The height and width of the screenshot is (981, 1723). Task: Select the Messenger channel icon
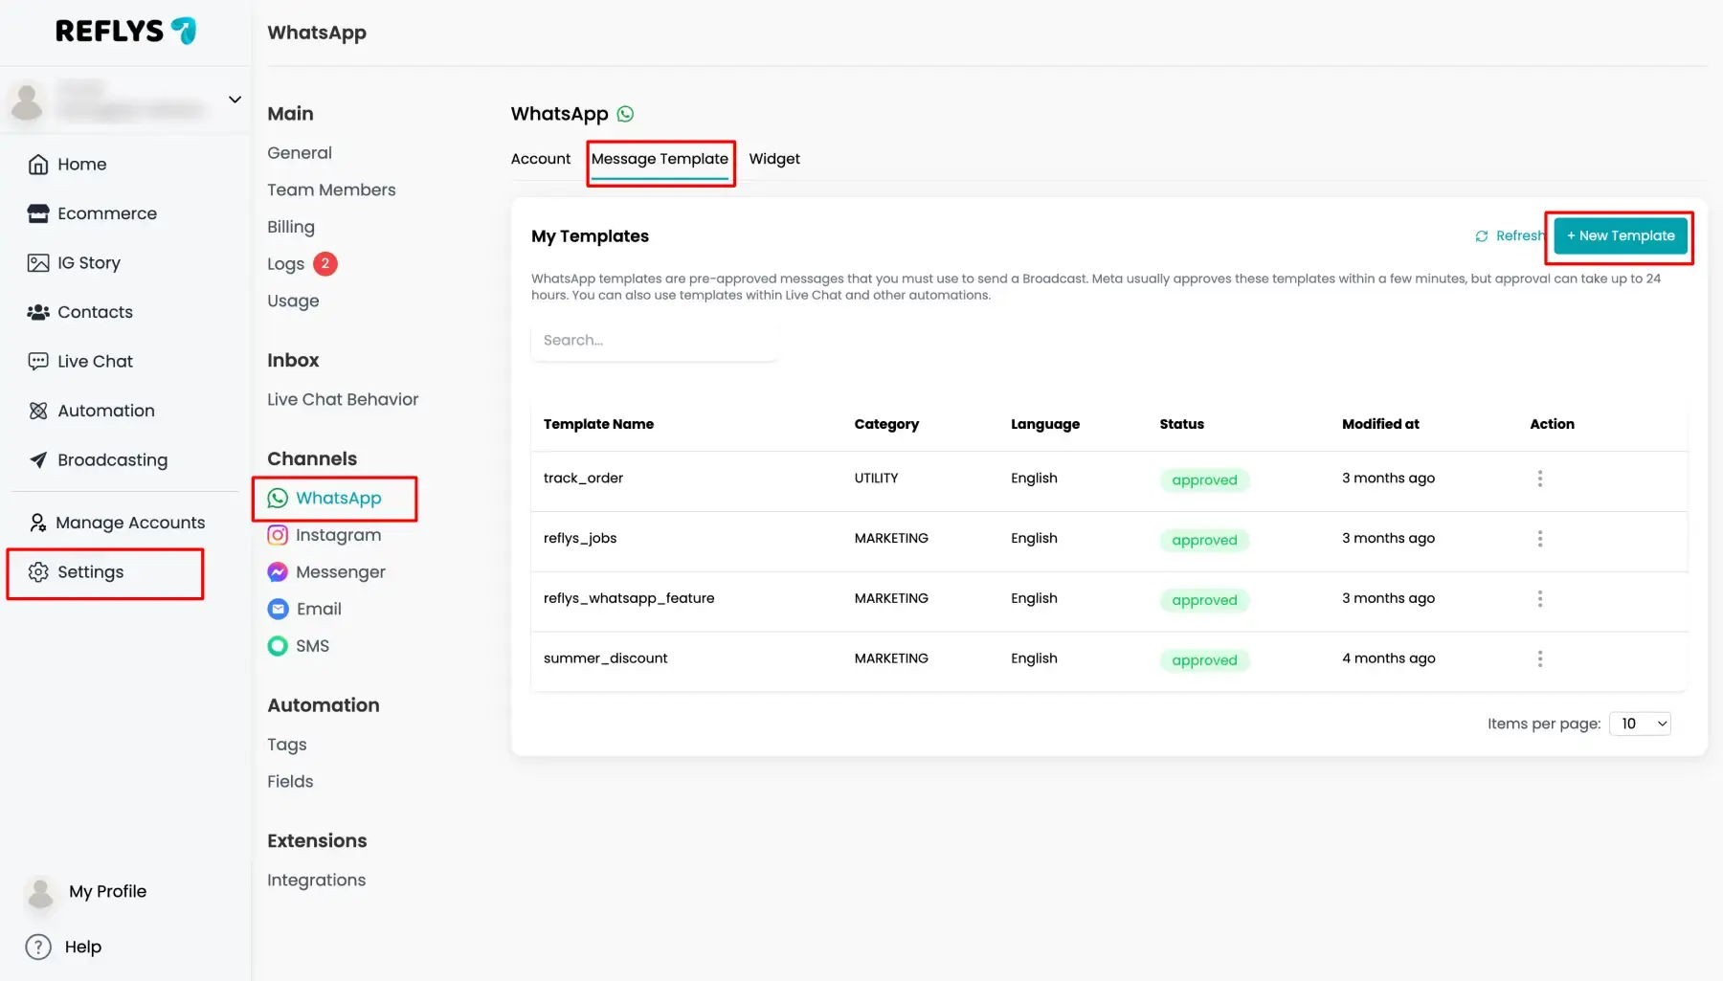[278, 572]
